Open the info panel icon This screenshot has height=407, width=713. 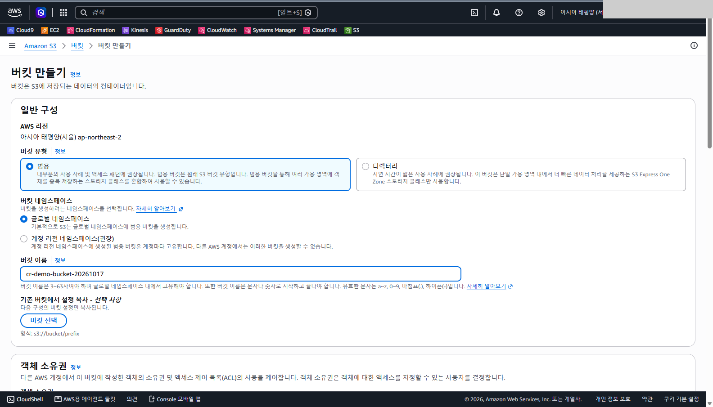pyautogui.click(x=694, y=45)
